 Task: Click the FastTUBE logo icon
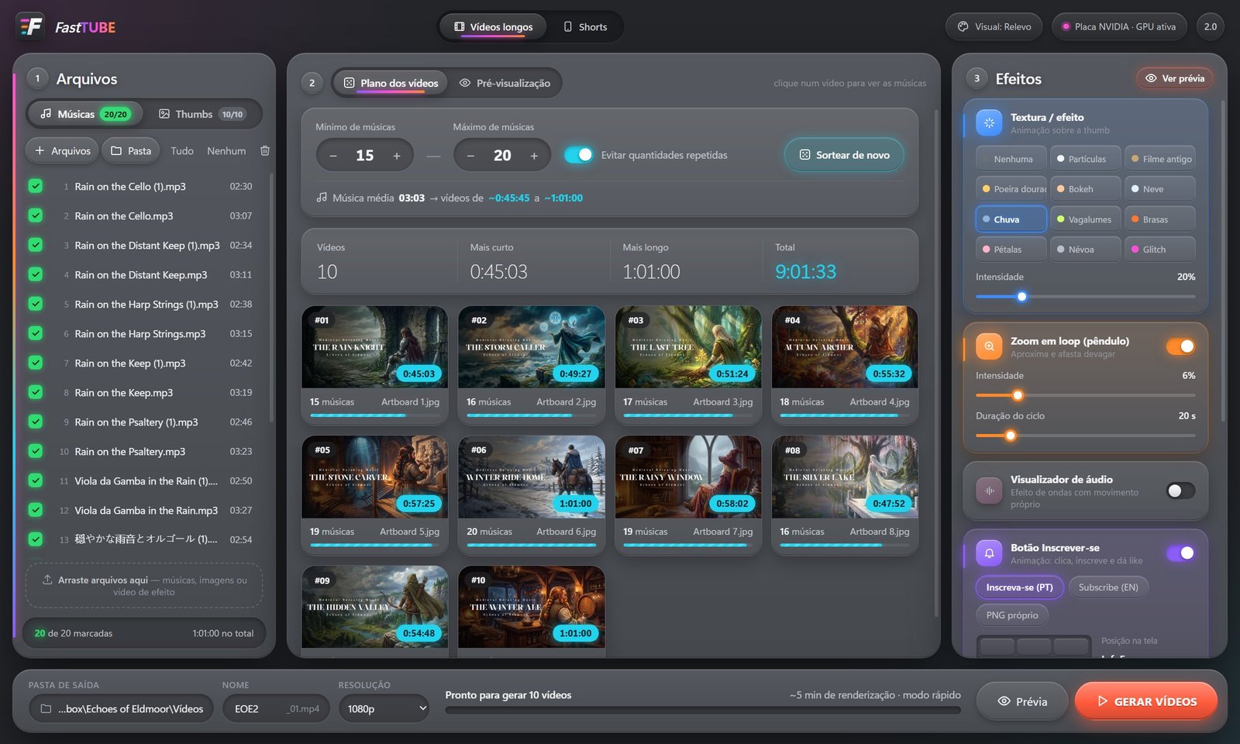click(31, 27)
